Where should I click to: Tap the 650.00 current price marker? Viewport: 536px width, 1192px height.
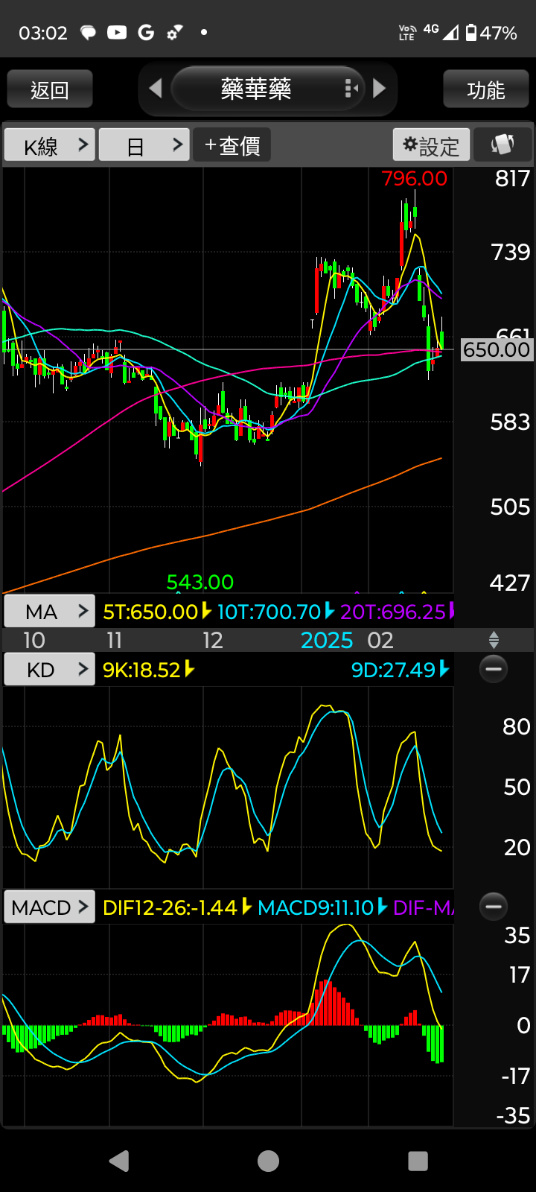497,349
